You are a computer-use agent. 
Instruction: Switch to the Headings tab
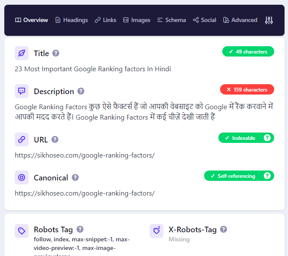click(72, 20)
